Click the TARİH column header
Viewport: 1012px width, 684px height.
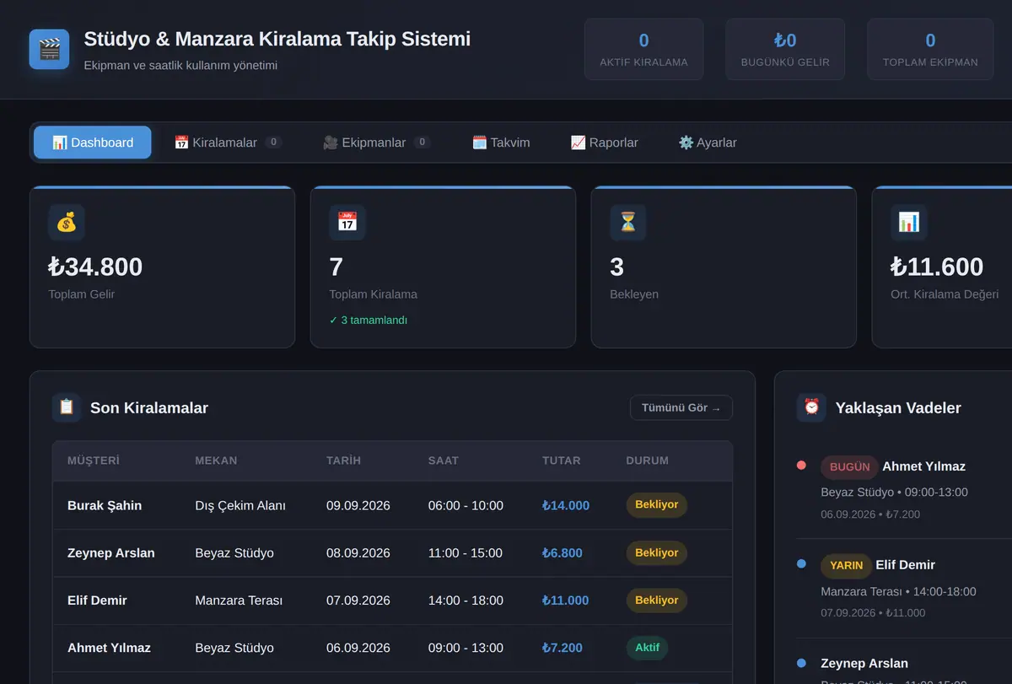[x=343, y=460]
